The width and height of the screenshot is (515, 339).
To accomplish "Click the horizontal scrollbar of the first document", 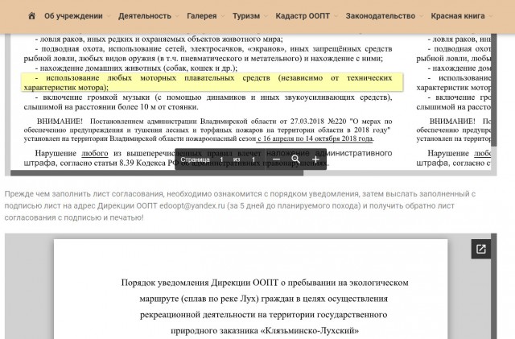I will click(x=157, y=173).
